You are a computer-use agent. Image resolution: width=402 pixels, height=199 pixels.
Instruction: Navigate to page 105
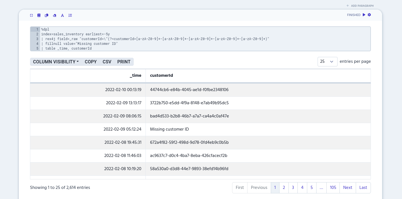coord(333,188)
